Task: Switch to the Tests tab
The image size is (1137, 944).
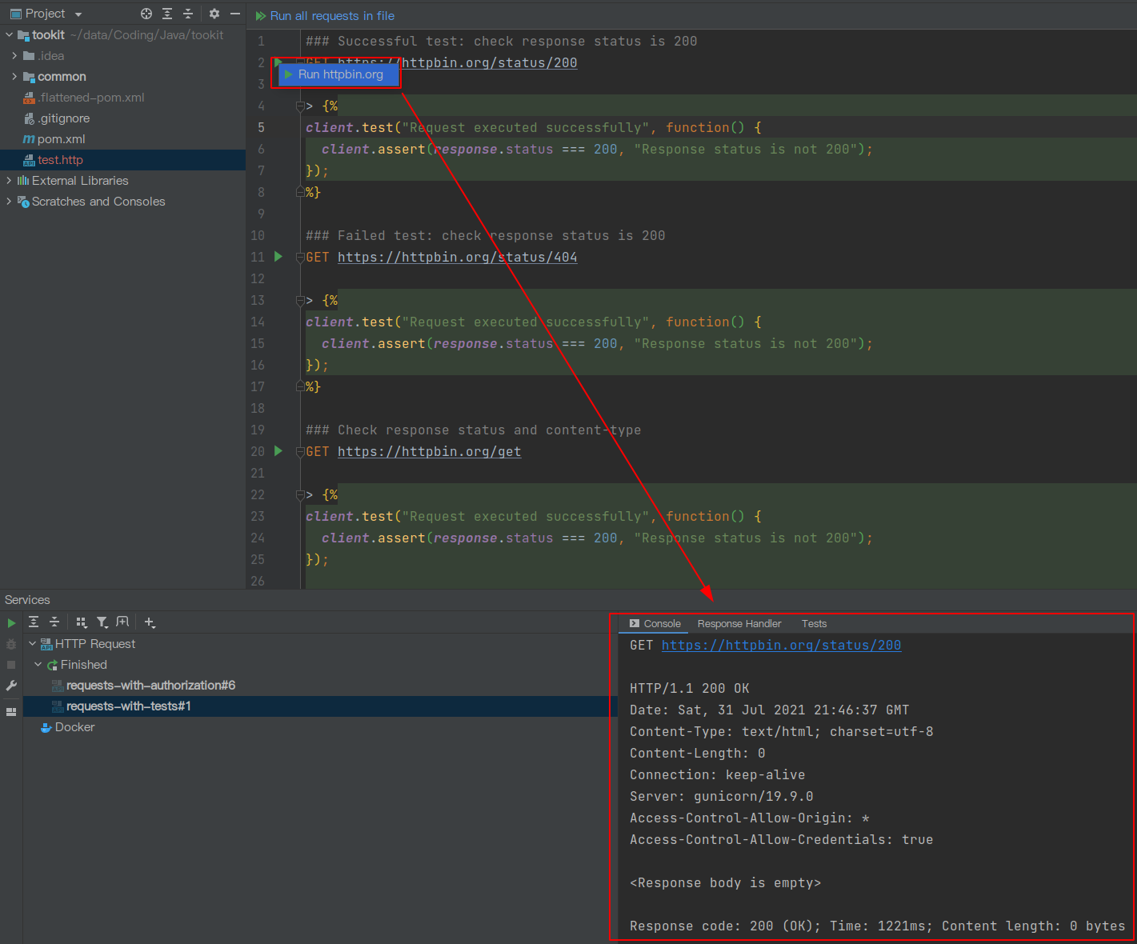Action: coord(814,623)
